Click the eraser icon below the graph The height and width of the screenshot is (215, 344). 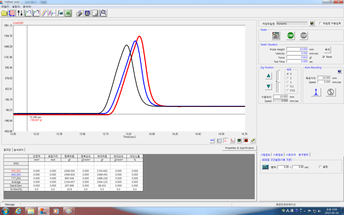[x=253, y=140]
